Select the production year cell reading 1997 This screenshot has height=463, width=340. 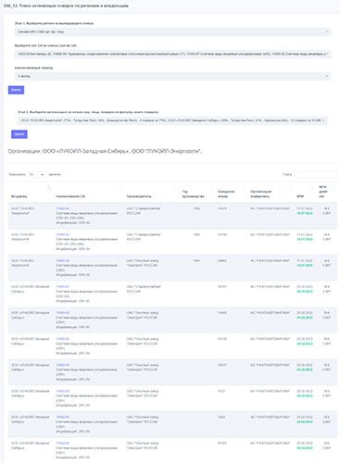[196, 261]
